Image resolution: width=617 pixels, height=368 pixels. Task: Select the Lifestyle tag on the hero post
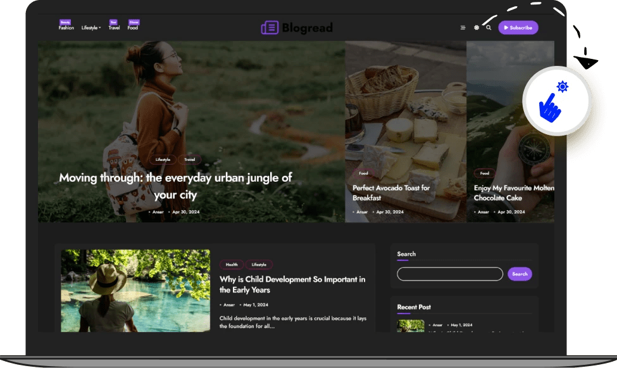click(163, 160)
